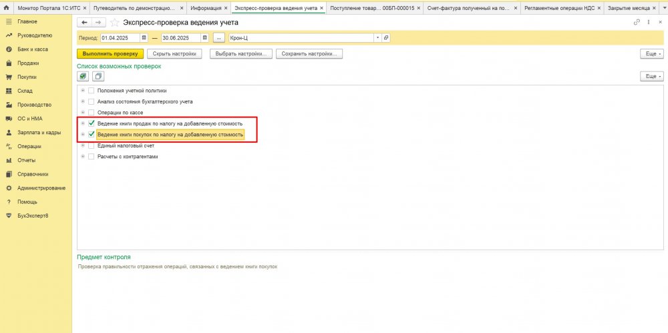Expand the Расчеты с контрагентами tree node
668x333 pixels.
[x=83, y=157]
